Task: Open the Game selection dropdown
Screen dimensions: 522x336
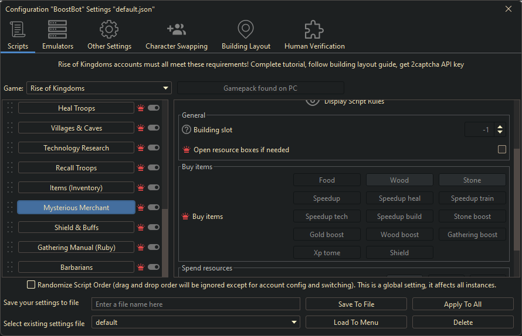Action: click(x=99, y=88)
